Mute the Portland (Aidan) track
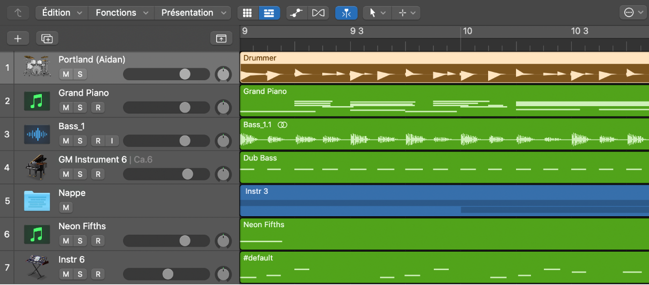Viewport: 649px width, 285px height. 66,74
